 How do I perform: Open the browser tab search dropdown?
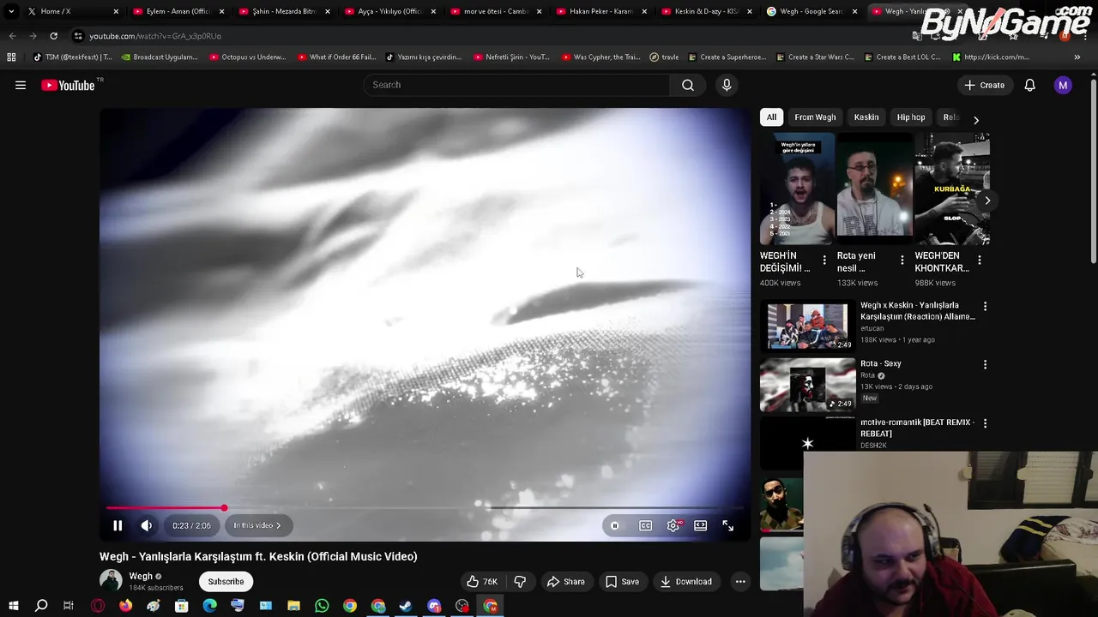coord(10,12)
